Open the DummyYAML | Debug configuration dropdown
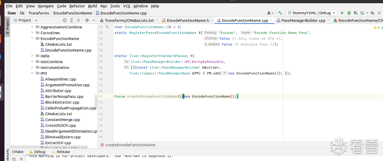The image size is (383, 161). coord(311,13)
